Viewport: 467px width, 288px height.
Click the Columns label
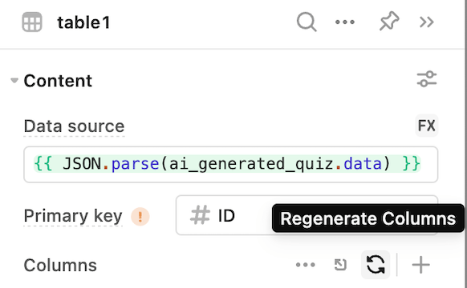[x=60, y=265]
